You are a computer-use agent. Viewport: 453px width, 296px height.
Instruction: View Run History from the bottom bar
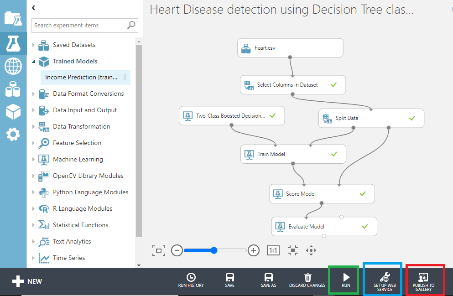[191, 279]
